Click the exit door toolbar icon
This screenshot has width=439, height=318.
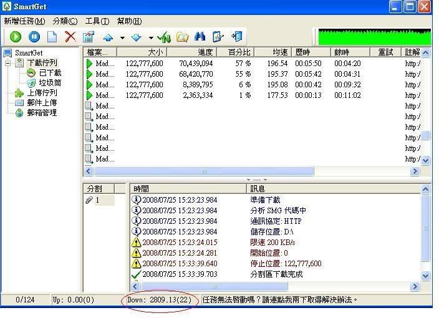pos(237,37)
